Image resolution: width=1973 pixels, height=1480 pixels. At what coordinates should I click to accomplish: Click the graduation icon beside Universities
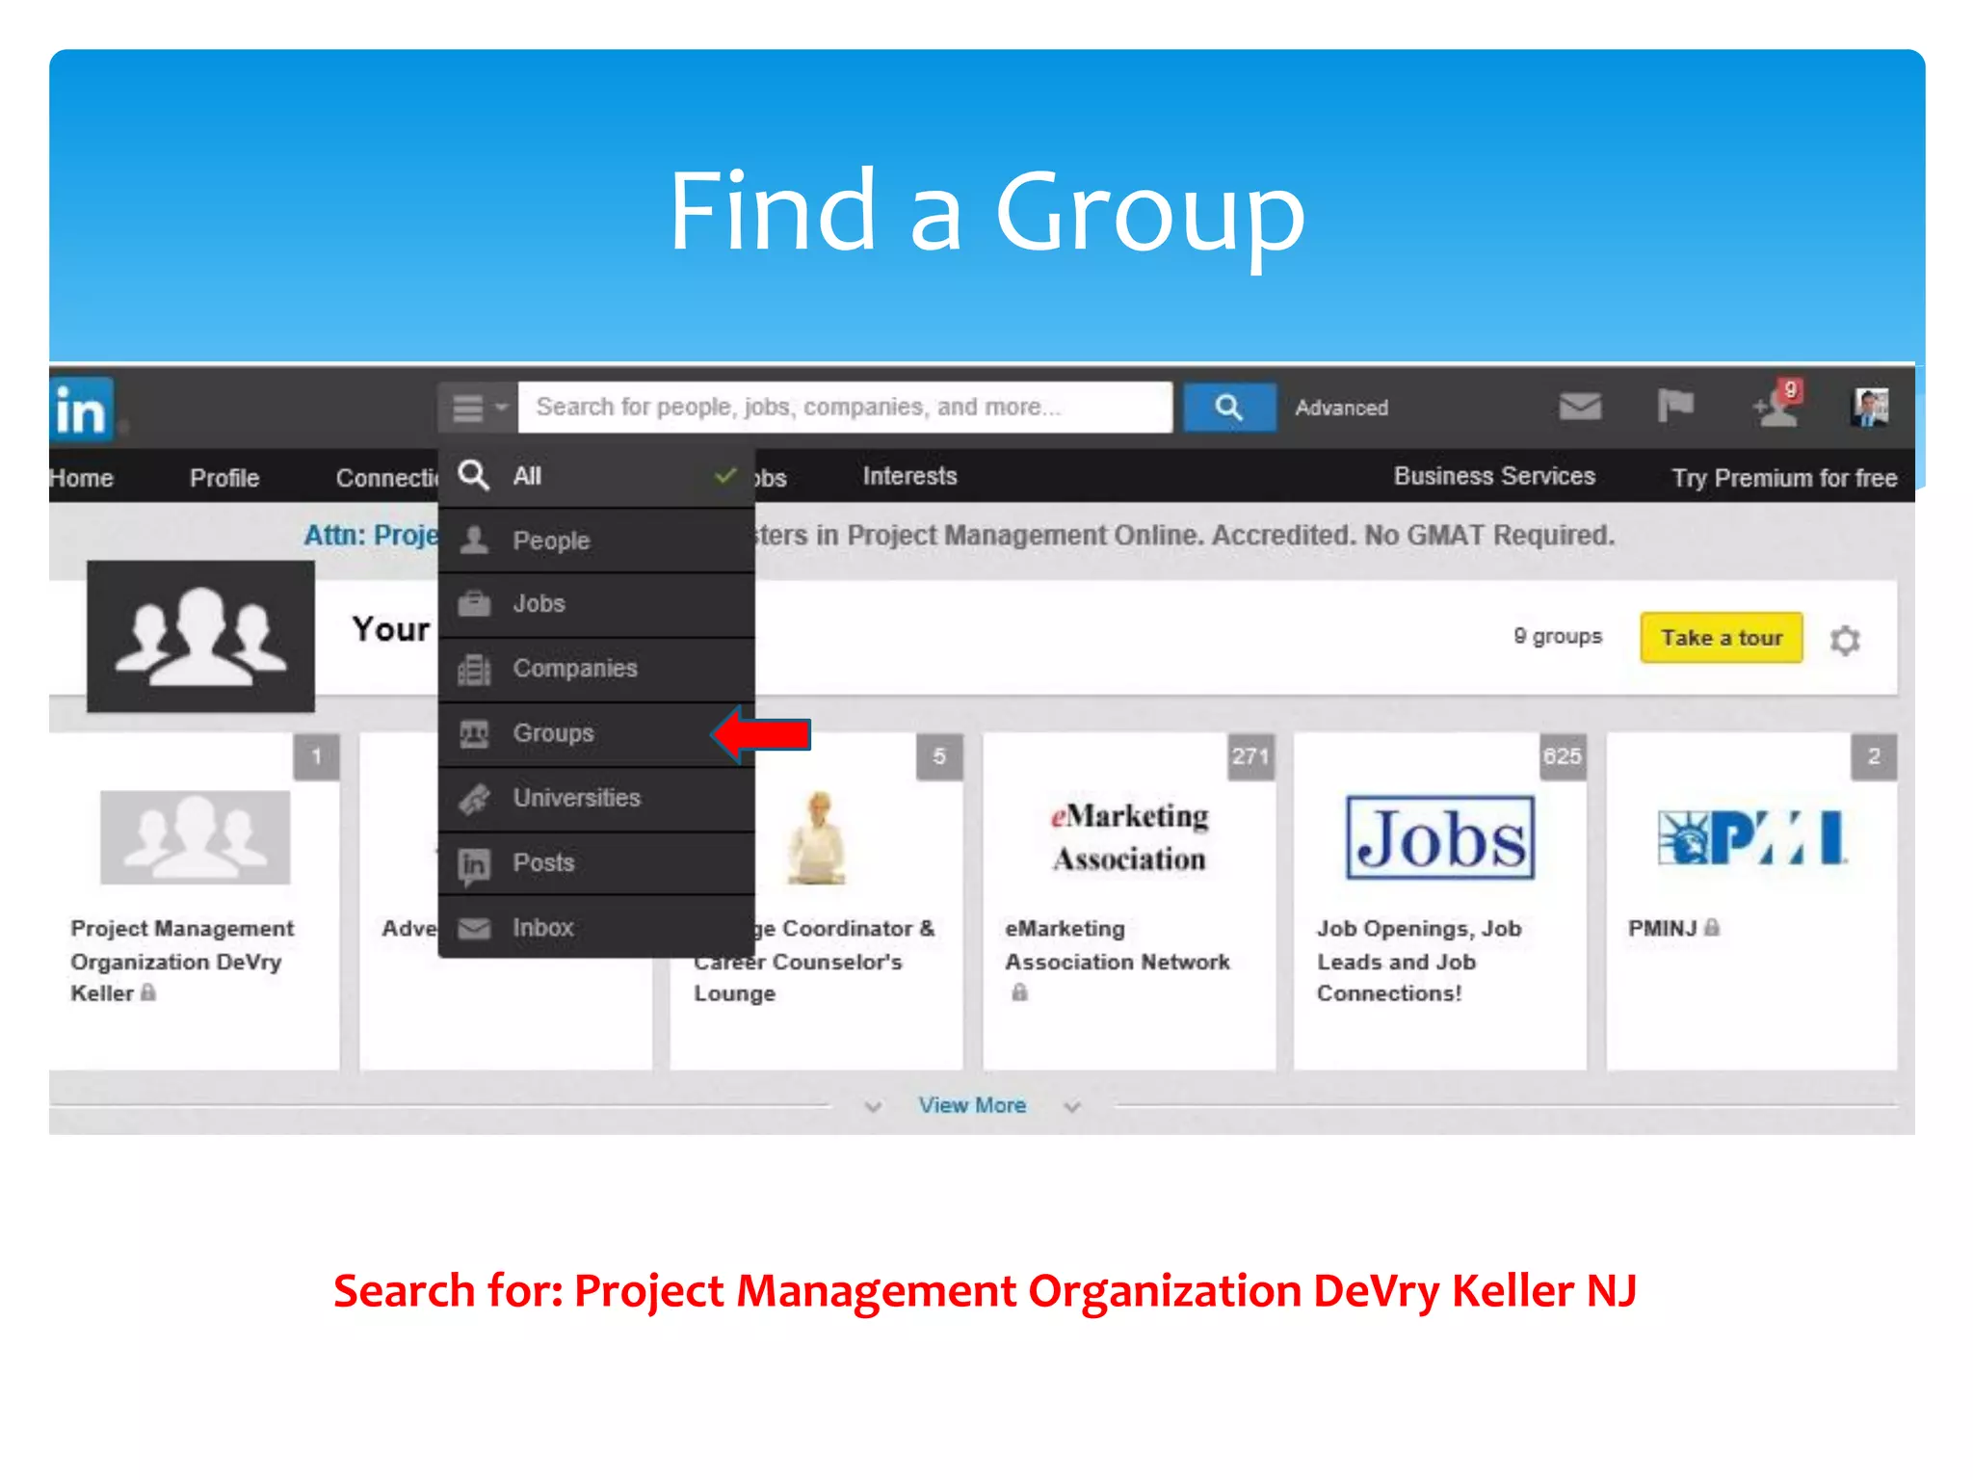pyautogui.click(x=474, y=799)
